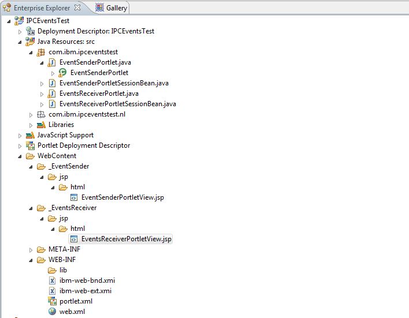This screenshot has width=409, height=318.
Task: Click the EventSenderPortlet class icon
Action: pos(63,73)
